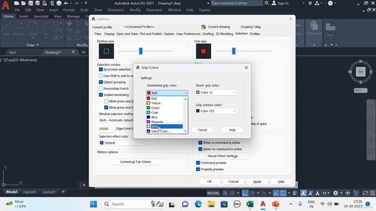Select the Circle tool in Draw panel
The width and height of the screenshot is (376, 211).
pos(33,28)
